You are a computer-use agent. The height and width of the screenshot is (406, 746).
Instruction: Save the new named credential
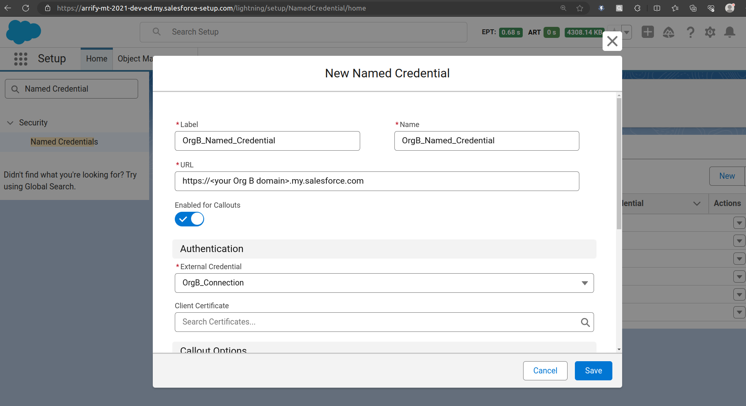[x=593, y=371]
